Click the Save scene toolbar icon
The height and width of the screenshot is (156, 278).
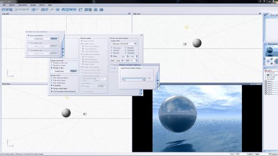point(11,10)
